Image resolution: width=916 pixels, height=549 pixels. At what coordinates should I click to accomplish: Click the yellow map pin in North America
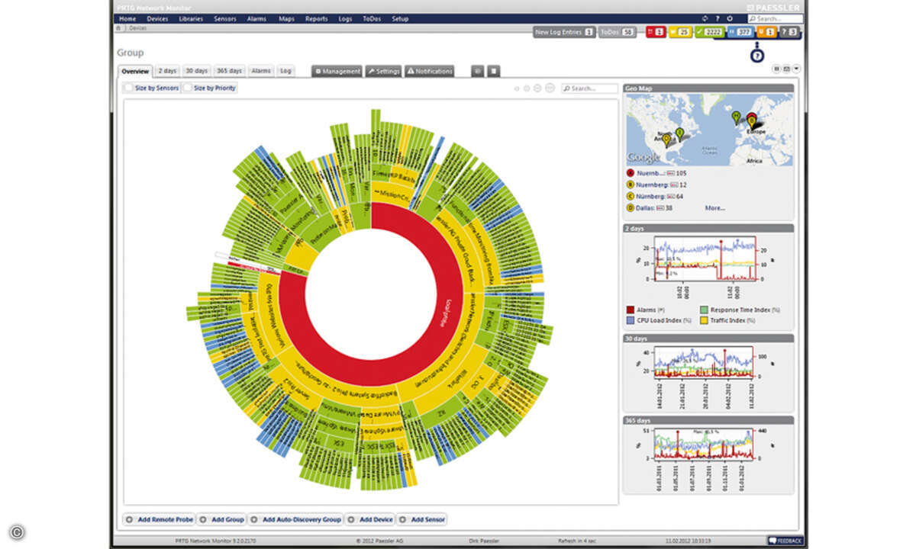666,140
